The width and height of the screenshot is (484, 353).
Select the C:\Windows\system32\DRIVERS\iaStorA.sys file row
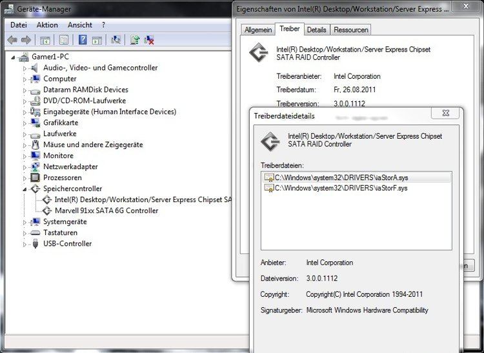(x=356, y=177)
